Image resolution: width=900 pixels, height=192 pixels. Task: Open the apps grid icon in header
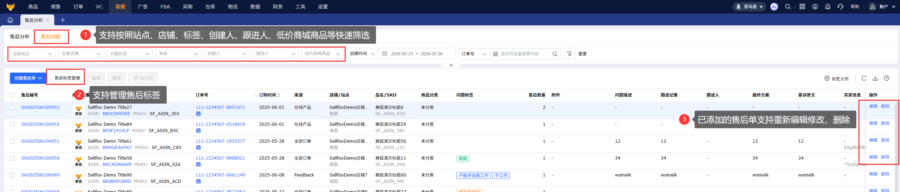(x=802, y=7)
